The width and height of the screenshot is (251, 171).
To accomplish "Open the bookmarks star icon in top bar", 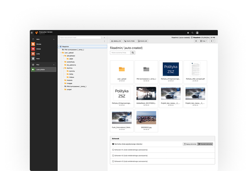I will click(188, 33).
